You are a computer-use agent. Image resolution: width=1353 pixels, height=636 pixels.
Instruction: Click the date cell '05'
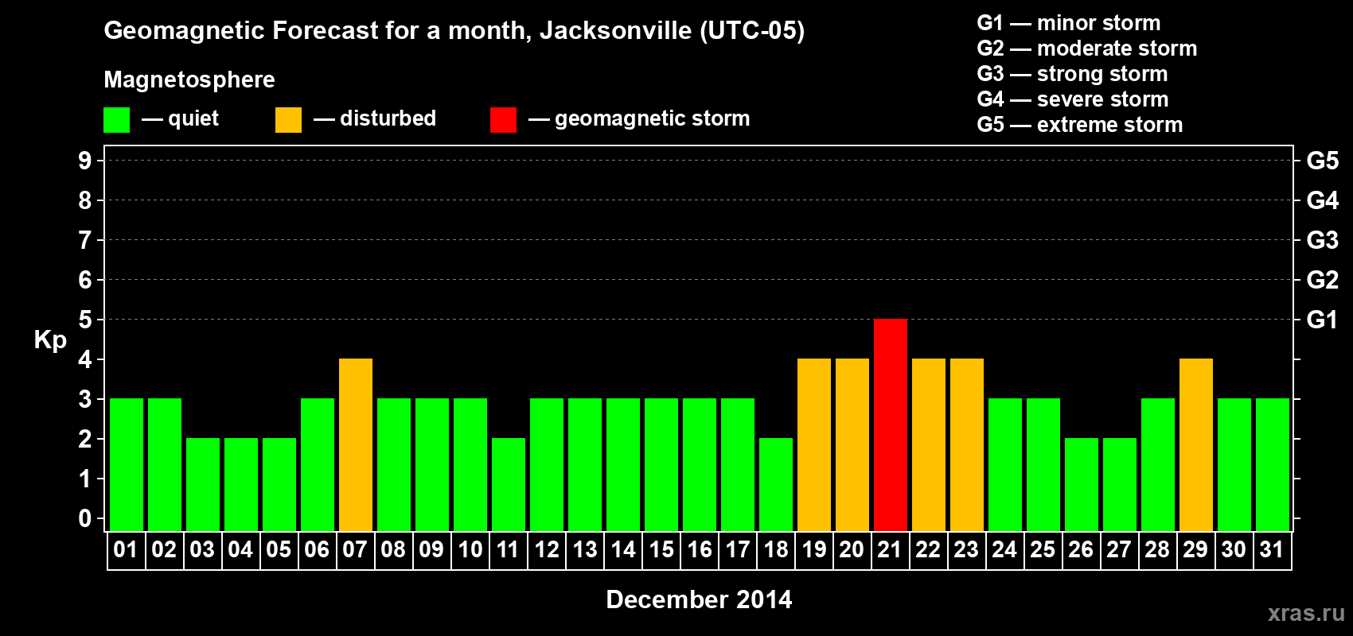(x=279, y=550)
